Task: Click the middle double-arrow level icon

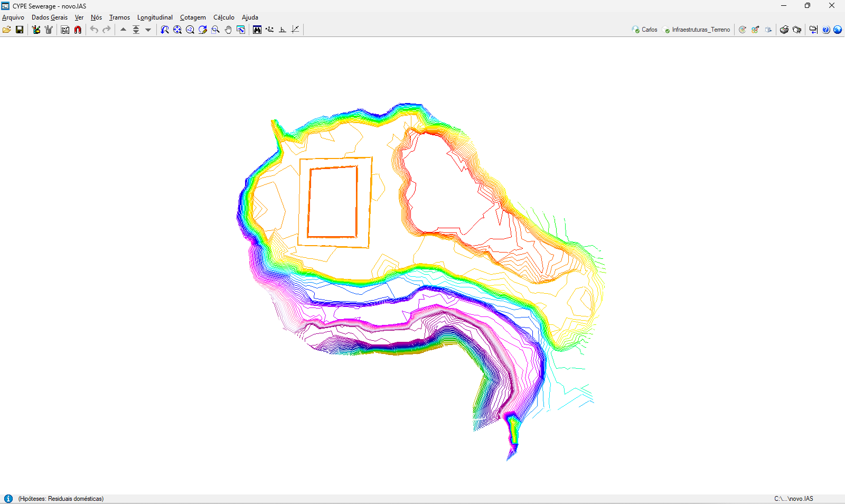Action: [x=136, y=30]
